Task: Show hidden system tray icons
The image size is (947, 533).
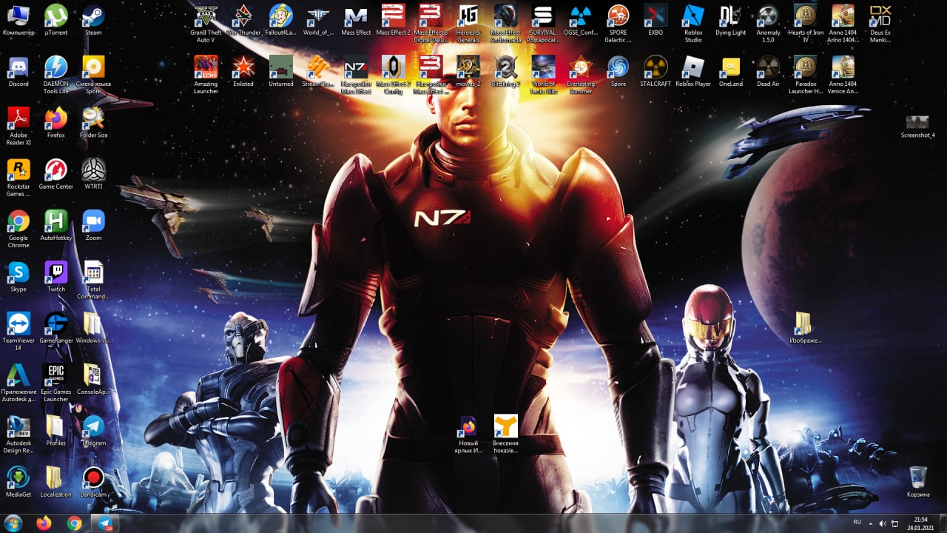Action: pos(871,523)
